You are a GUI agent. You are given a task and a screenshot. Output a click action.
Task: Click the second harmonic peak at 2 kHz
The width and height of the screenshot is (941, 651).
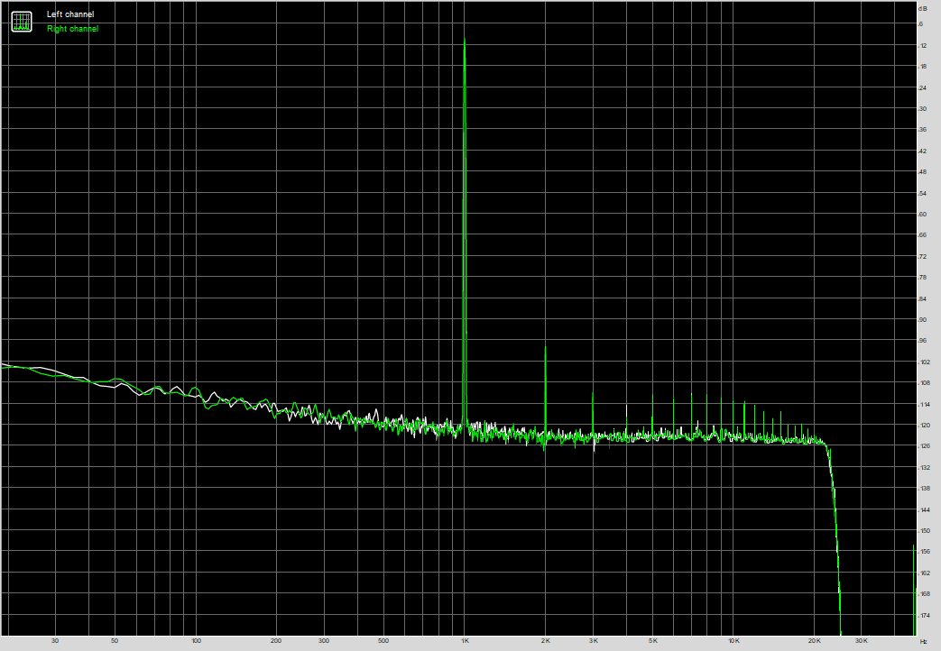(x=545, y=346)
